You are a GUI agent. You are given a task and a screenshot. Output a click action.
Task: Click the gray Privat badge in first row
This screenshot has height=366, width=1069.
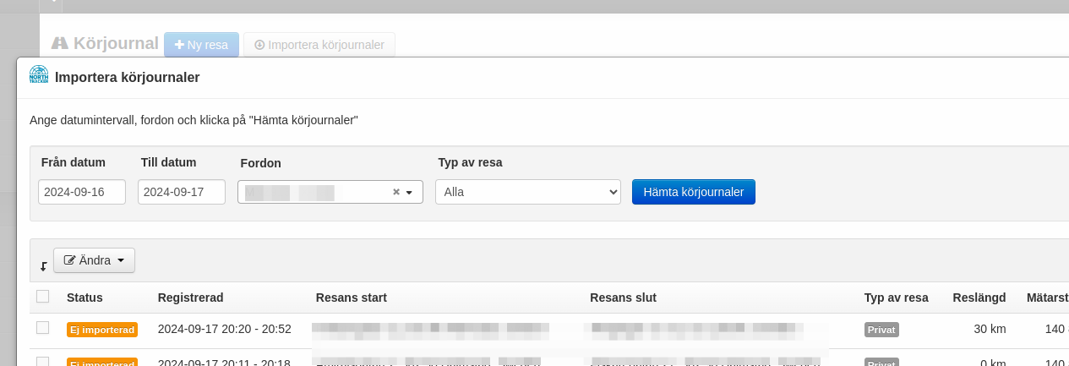point(881,330)
